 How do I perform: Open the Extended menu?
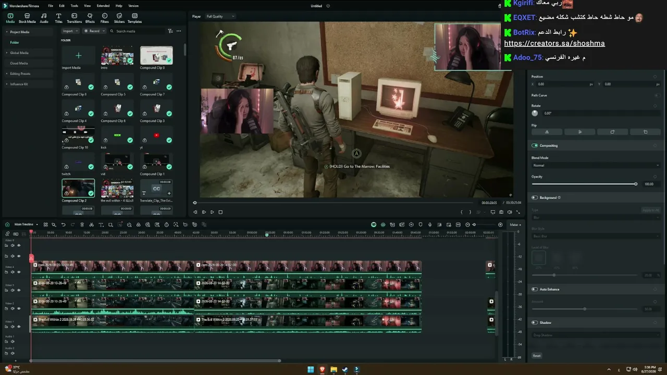(x=103, y=6)
